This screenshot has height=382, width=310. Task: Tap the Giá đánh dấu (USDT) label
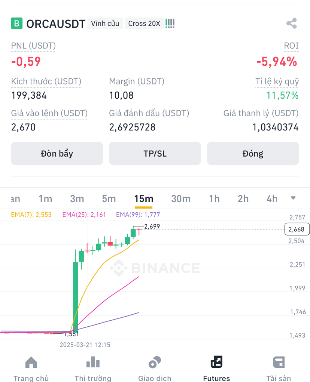click(x=149, y=113)
